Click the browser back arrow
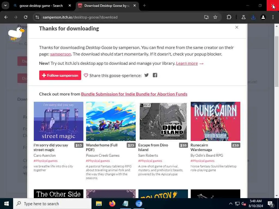The height and width of the screenshot is (209, 279). 6,17
